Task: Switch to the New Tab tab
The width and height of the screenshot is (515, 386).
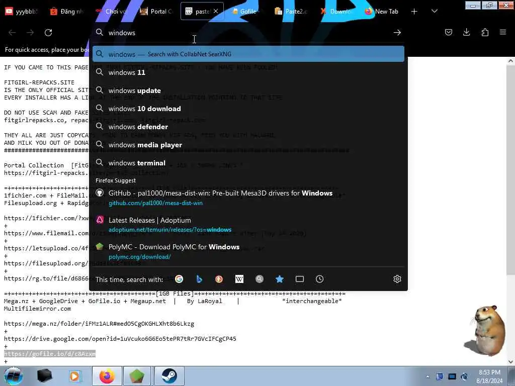Action: pyautogui.click(x=382, y=11)
